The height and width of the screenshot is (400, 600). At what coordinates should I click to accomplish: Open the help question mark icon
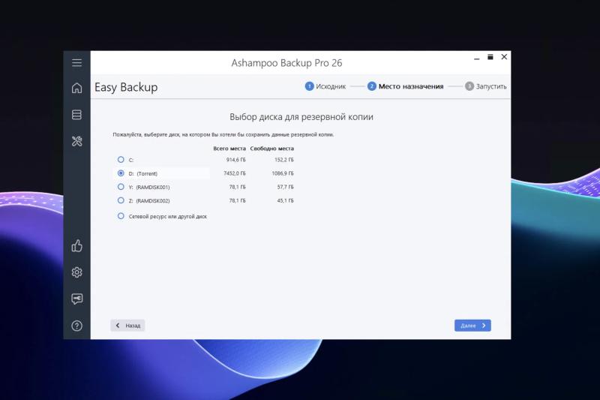(76, 326)
